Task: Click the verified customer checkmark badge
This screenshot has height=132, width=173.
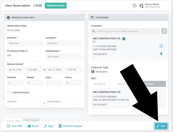Action: (124, 39)
